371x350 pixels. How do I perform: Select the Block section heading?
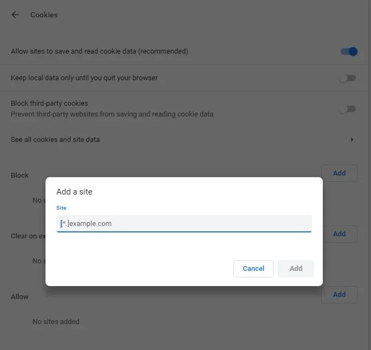click(19, 175)
